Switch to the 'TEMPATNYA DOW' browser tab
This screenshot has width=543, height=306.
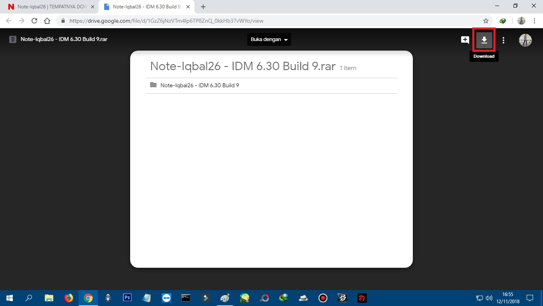click(x=51, y=7)
